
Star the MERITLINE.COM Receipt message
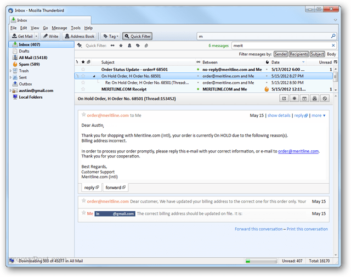83,89
